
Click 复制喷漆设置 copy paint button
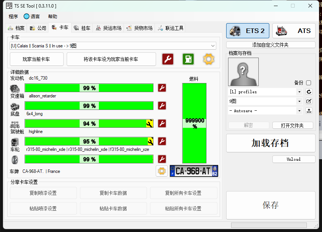point(43,193)
